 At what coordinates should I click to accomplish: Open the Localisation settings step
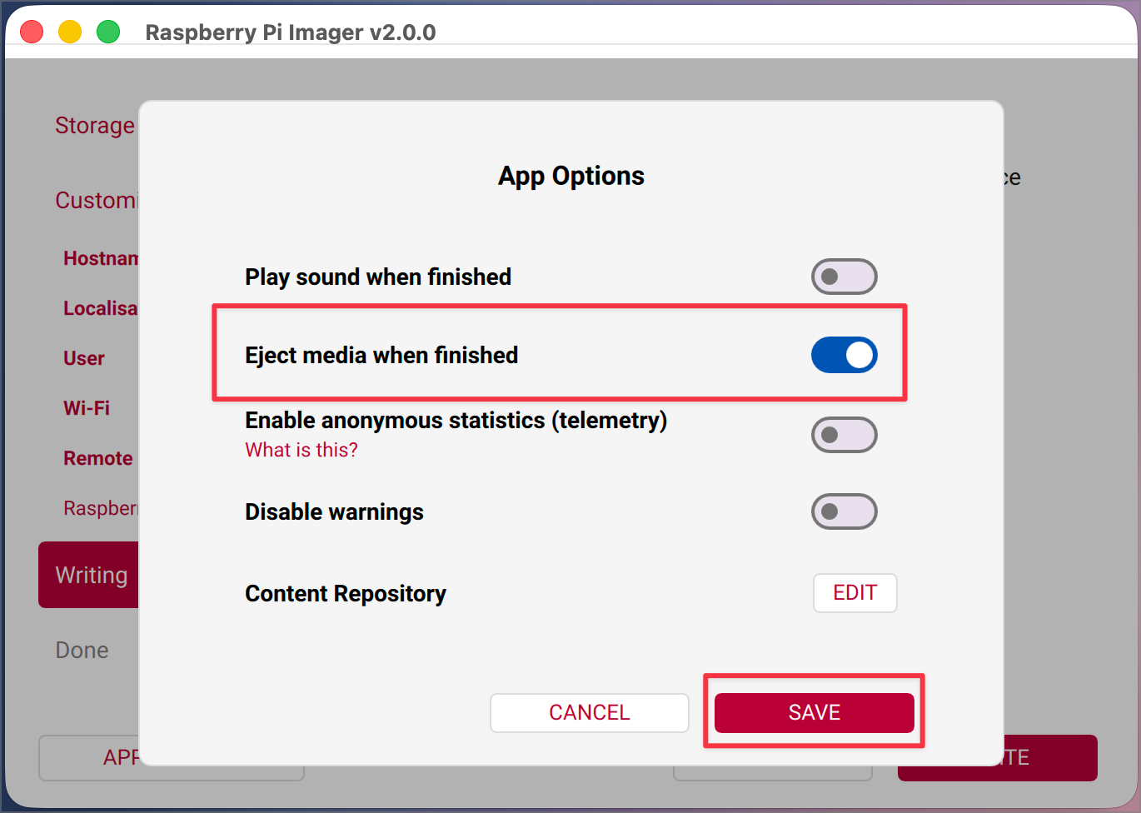(100, 308)
